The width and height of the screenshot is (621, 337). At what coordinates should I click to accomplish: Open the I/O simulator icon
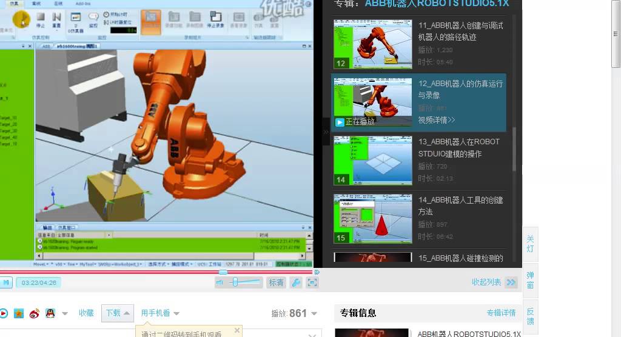(75, 22)
